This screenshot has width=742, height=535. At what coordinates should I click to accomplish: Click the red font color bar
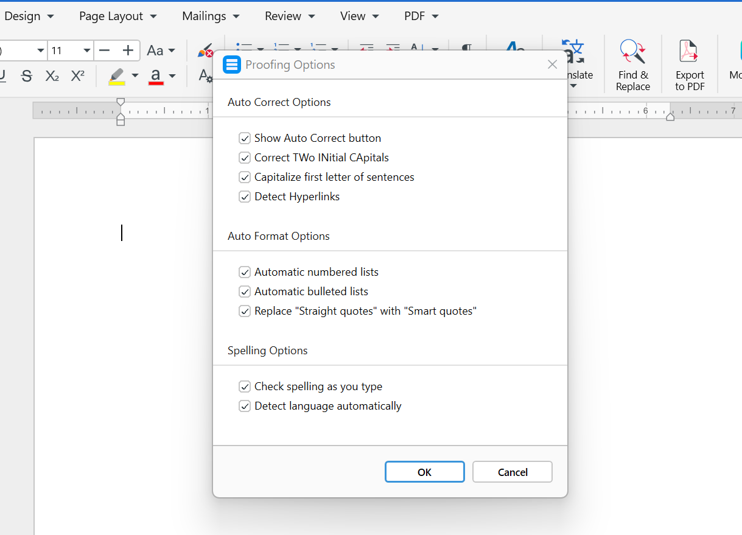pyautogui.click(x=156, y=83)
